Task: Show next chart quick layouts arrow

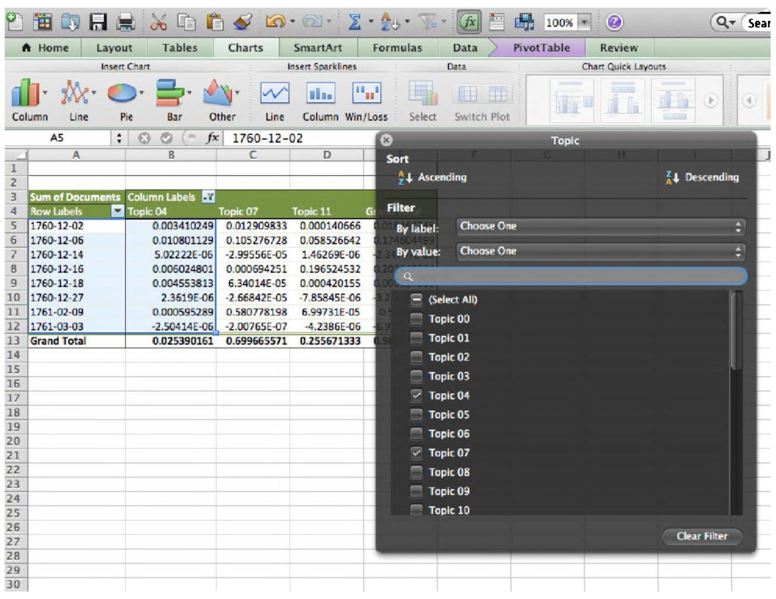Action: point(710,100)
